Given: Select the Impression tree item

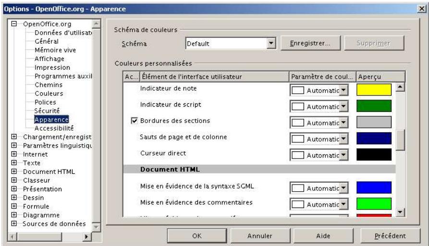Looking at the screenshot, I should (x=52, y=68).
